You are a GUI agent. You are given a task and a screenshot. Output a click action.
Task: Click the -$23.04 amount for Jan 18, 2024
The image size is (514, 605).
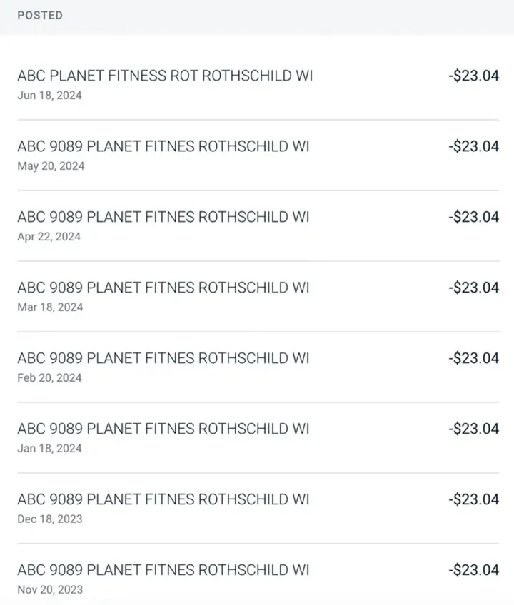(473, 429)
